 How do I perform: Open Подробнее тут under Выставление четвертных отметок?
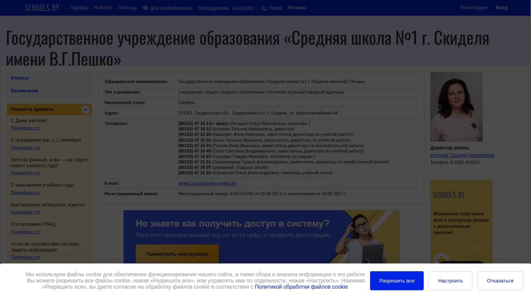(x=26, y=212)
